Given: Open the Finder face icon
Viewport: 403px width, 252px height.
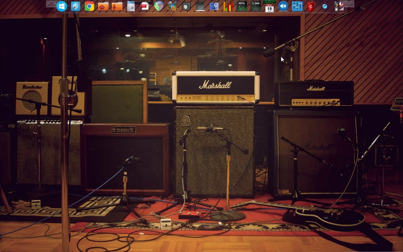Looking at the screenshot, I should pos(214,6).
